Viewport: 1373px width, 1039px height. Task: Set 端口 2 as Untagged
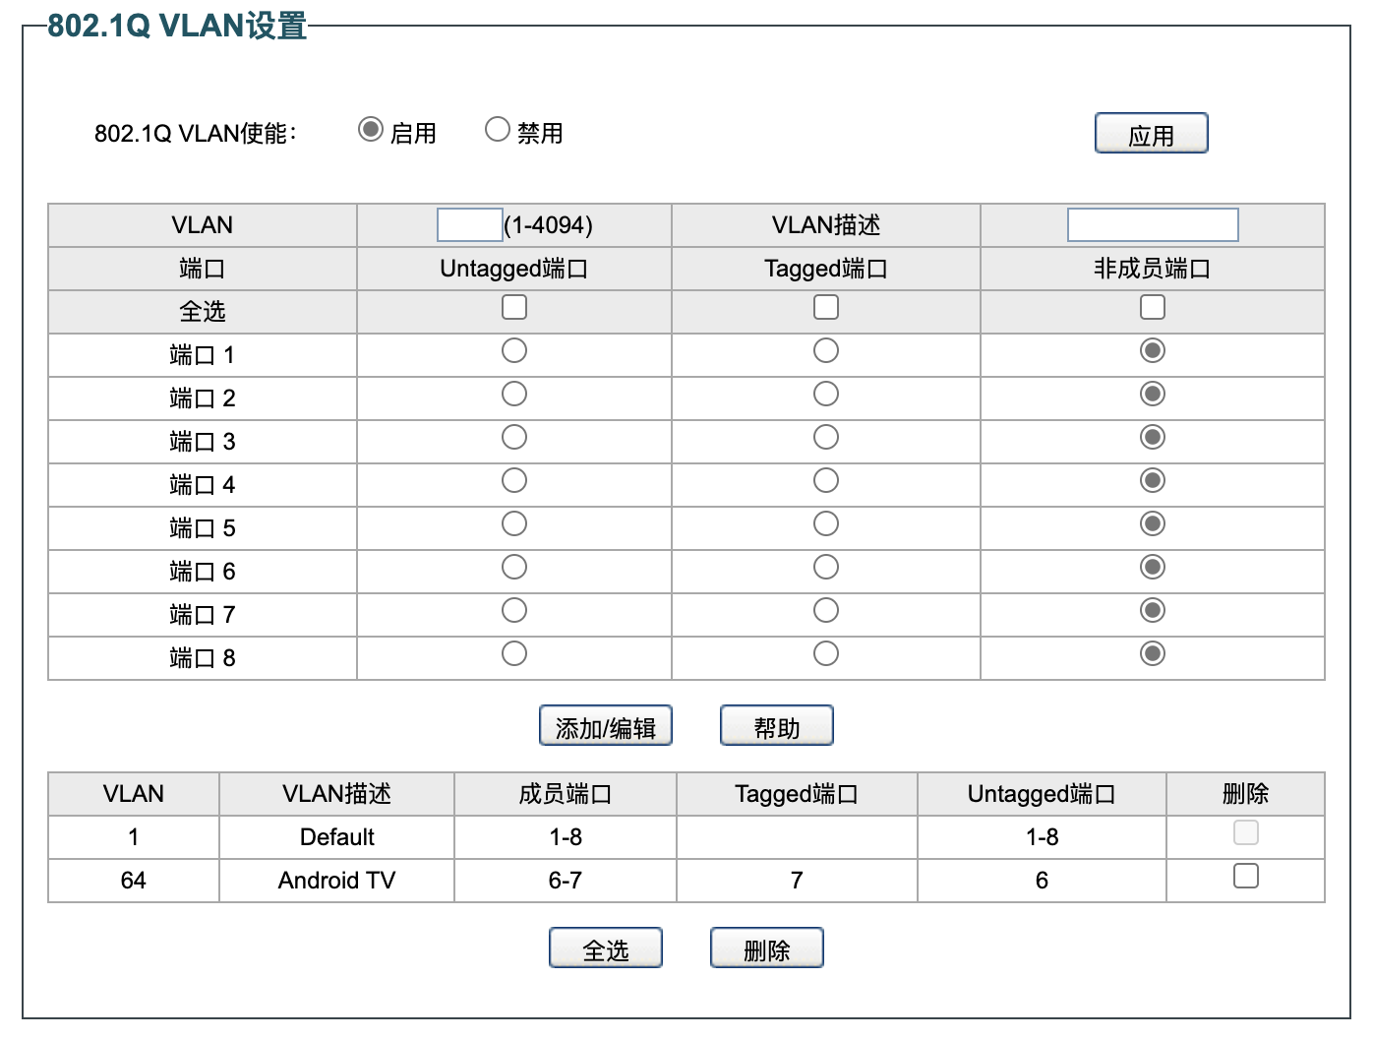[514, 395]
